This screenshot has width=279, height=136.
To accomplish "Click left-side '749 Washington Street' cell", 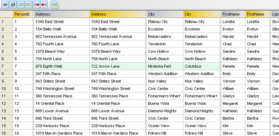I will click(x=61, y=89).
